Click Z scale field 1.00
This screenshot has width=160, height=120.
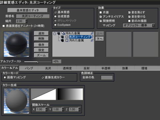pyautogui.click(x=73, y=109)
